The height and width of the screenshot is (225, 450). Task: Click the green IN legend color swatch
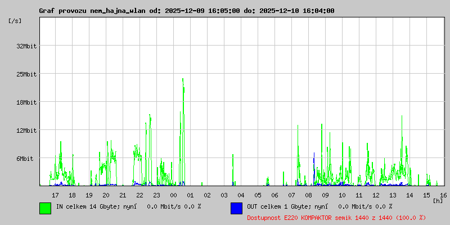pos(45,208)
